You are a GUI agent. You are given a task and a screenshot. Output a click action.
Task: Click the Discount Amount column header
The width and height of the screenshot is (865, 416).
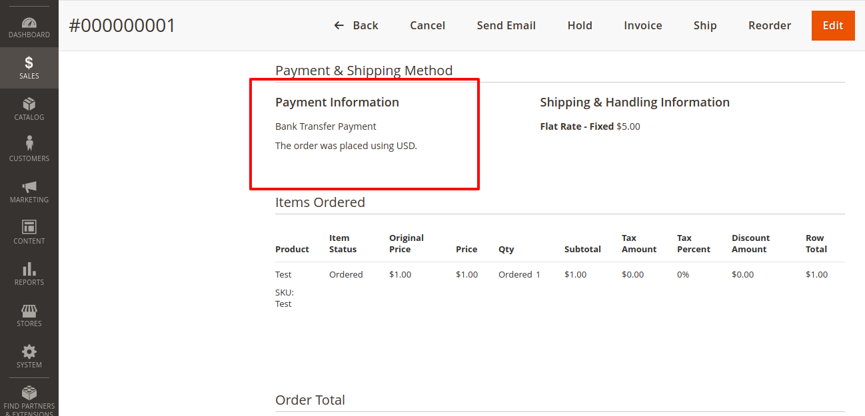[x=750, y=244]
